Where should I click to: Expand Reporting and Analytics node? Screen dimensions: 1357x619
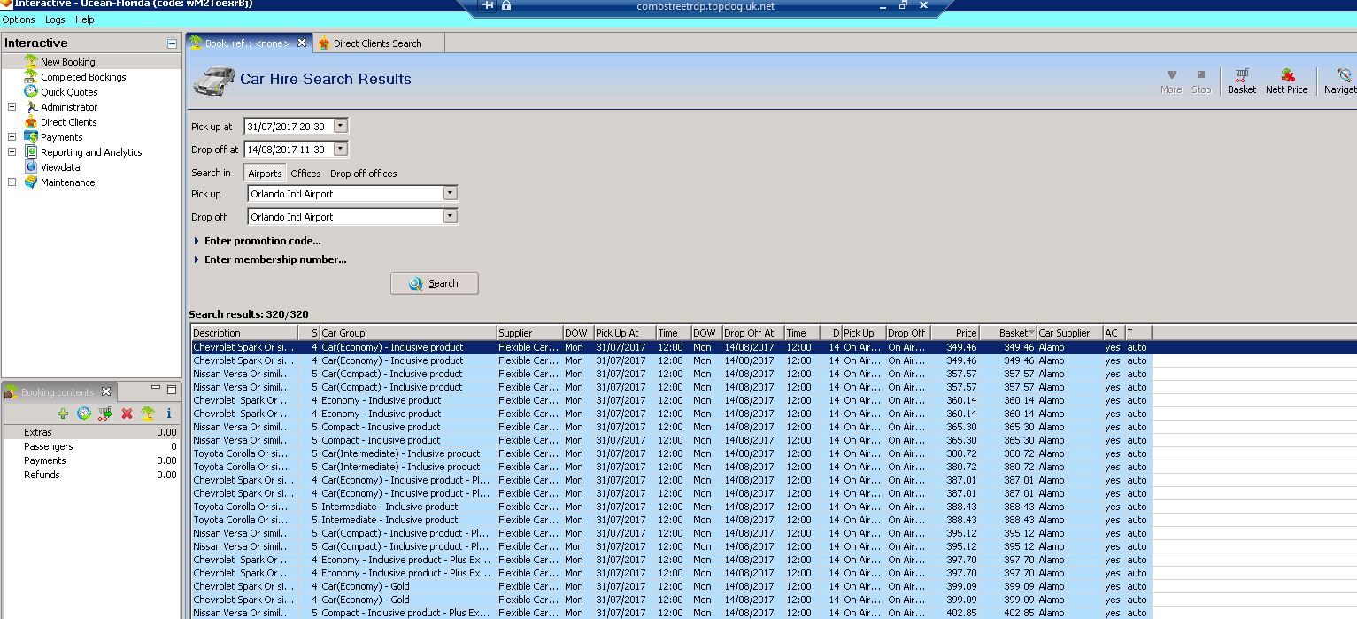(x=12, y=152)
